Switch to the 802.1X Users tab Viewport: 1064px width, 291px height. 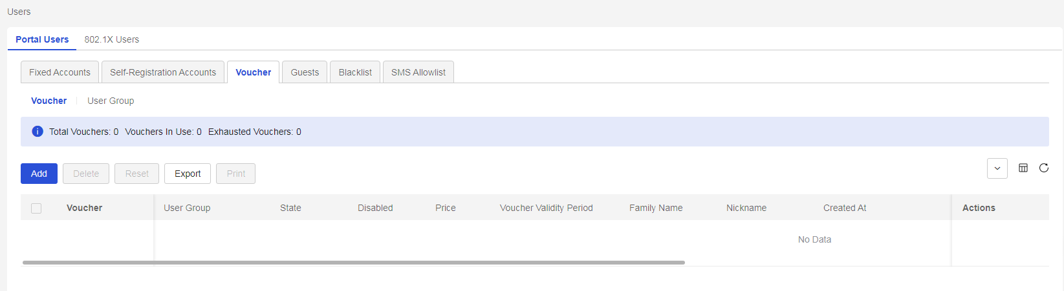[x=112, y=39]
